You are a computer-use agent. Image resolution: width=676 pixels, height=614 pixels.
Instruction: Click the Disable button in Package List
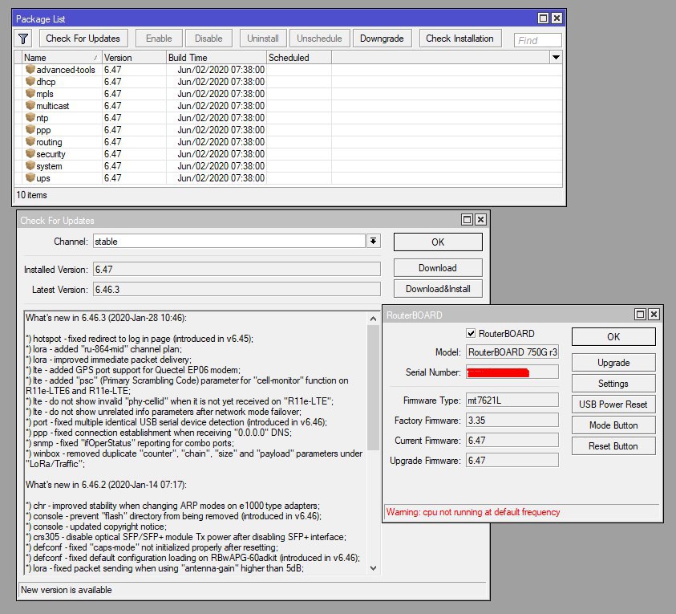point(208,39)
